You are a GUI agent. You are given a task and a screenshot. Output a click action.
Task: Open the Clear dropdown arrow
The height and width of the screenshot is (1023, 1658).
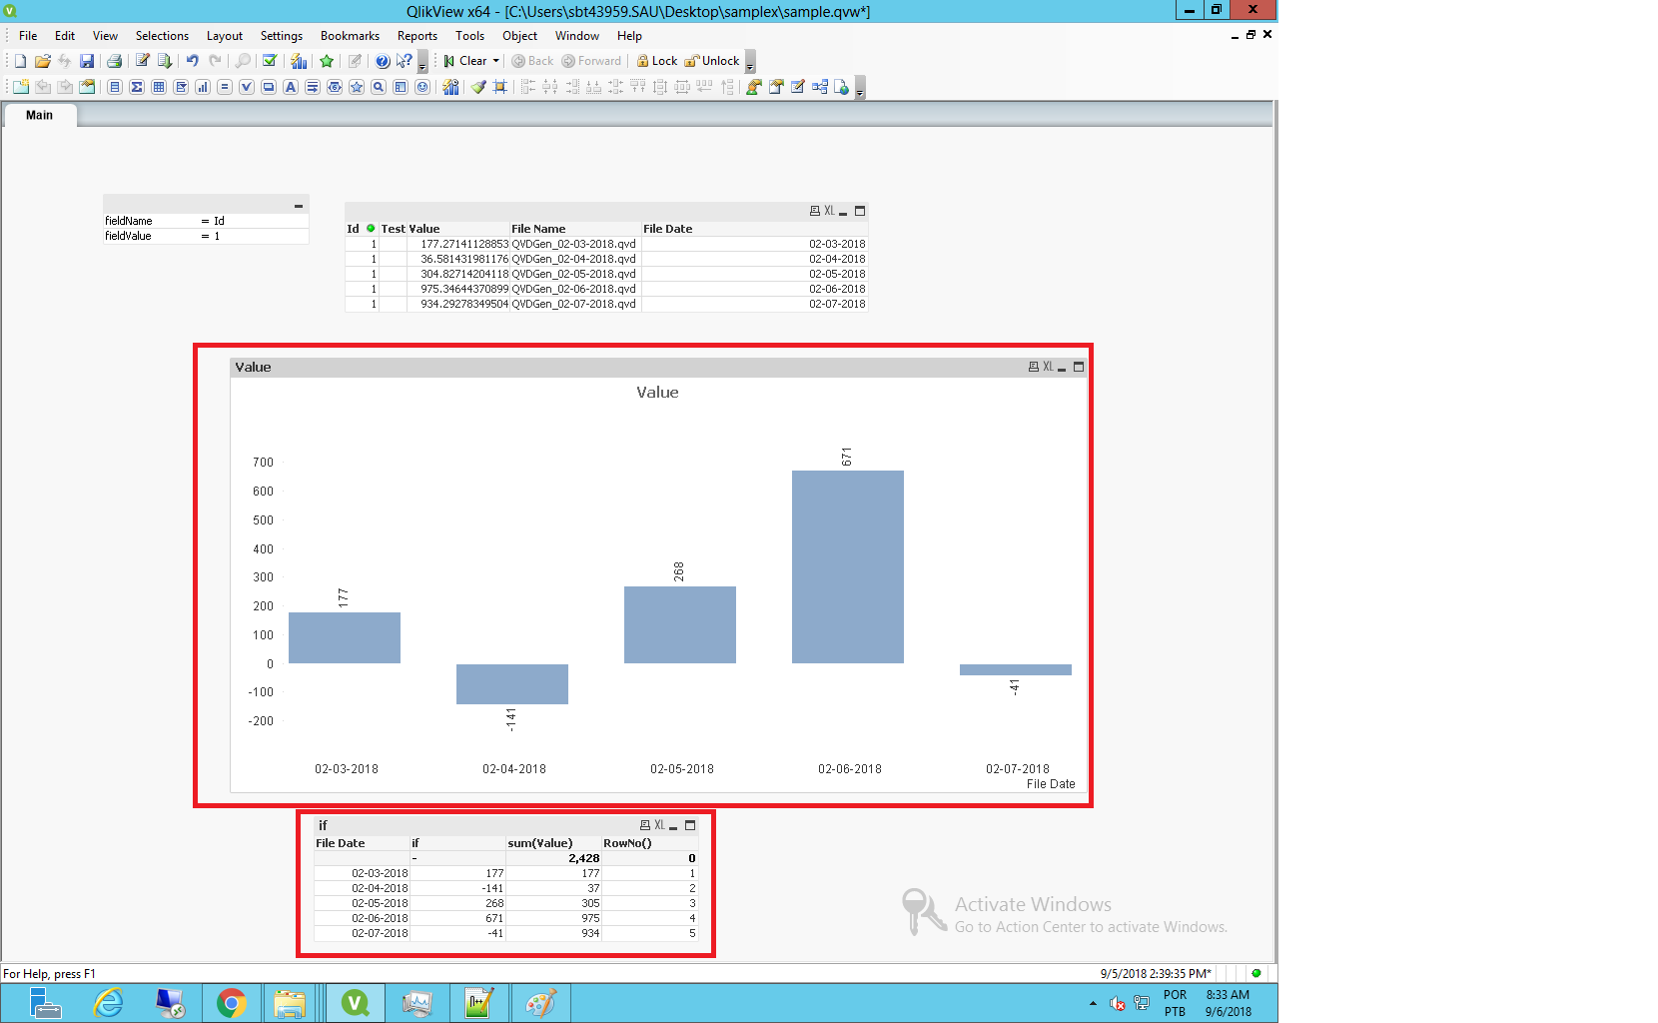pyautogui.click(x=495, y=61)
